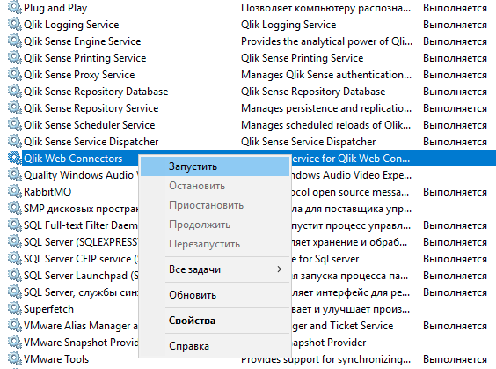This screenshot has height=369, width=496.
Task: Select Обновить from the context menu
Action: pos(215,295)
